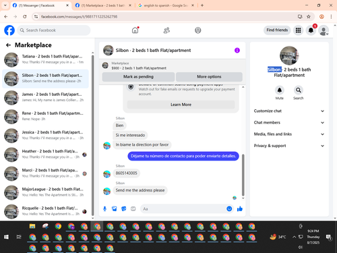Open Rene 2 beds 1 bath conversation

point(45,117)
